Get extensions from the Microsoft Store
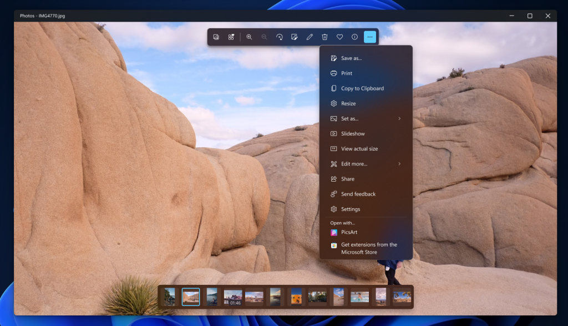This screenshot has width=568, height=326. point(369,248)
